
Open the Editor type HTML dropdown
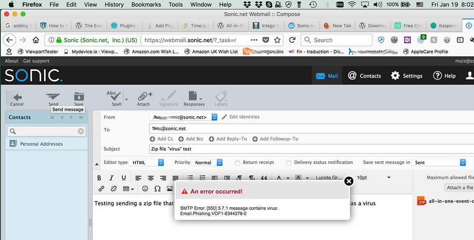pyautogui.click(x=146, y=162)
